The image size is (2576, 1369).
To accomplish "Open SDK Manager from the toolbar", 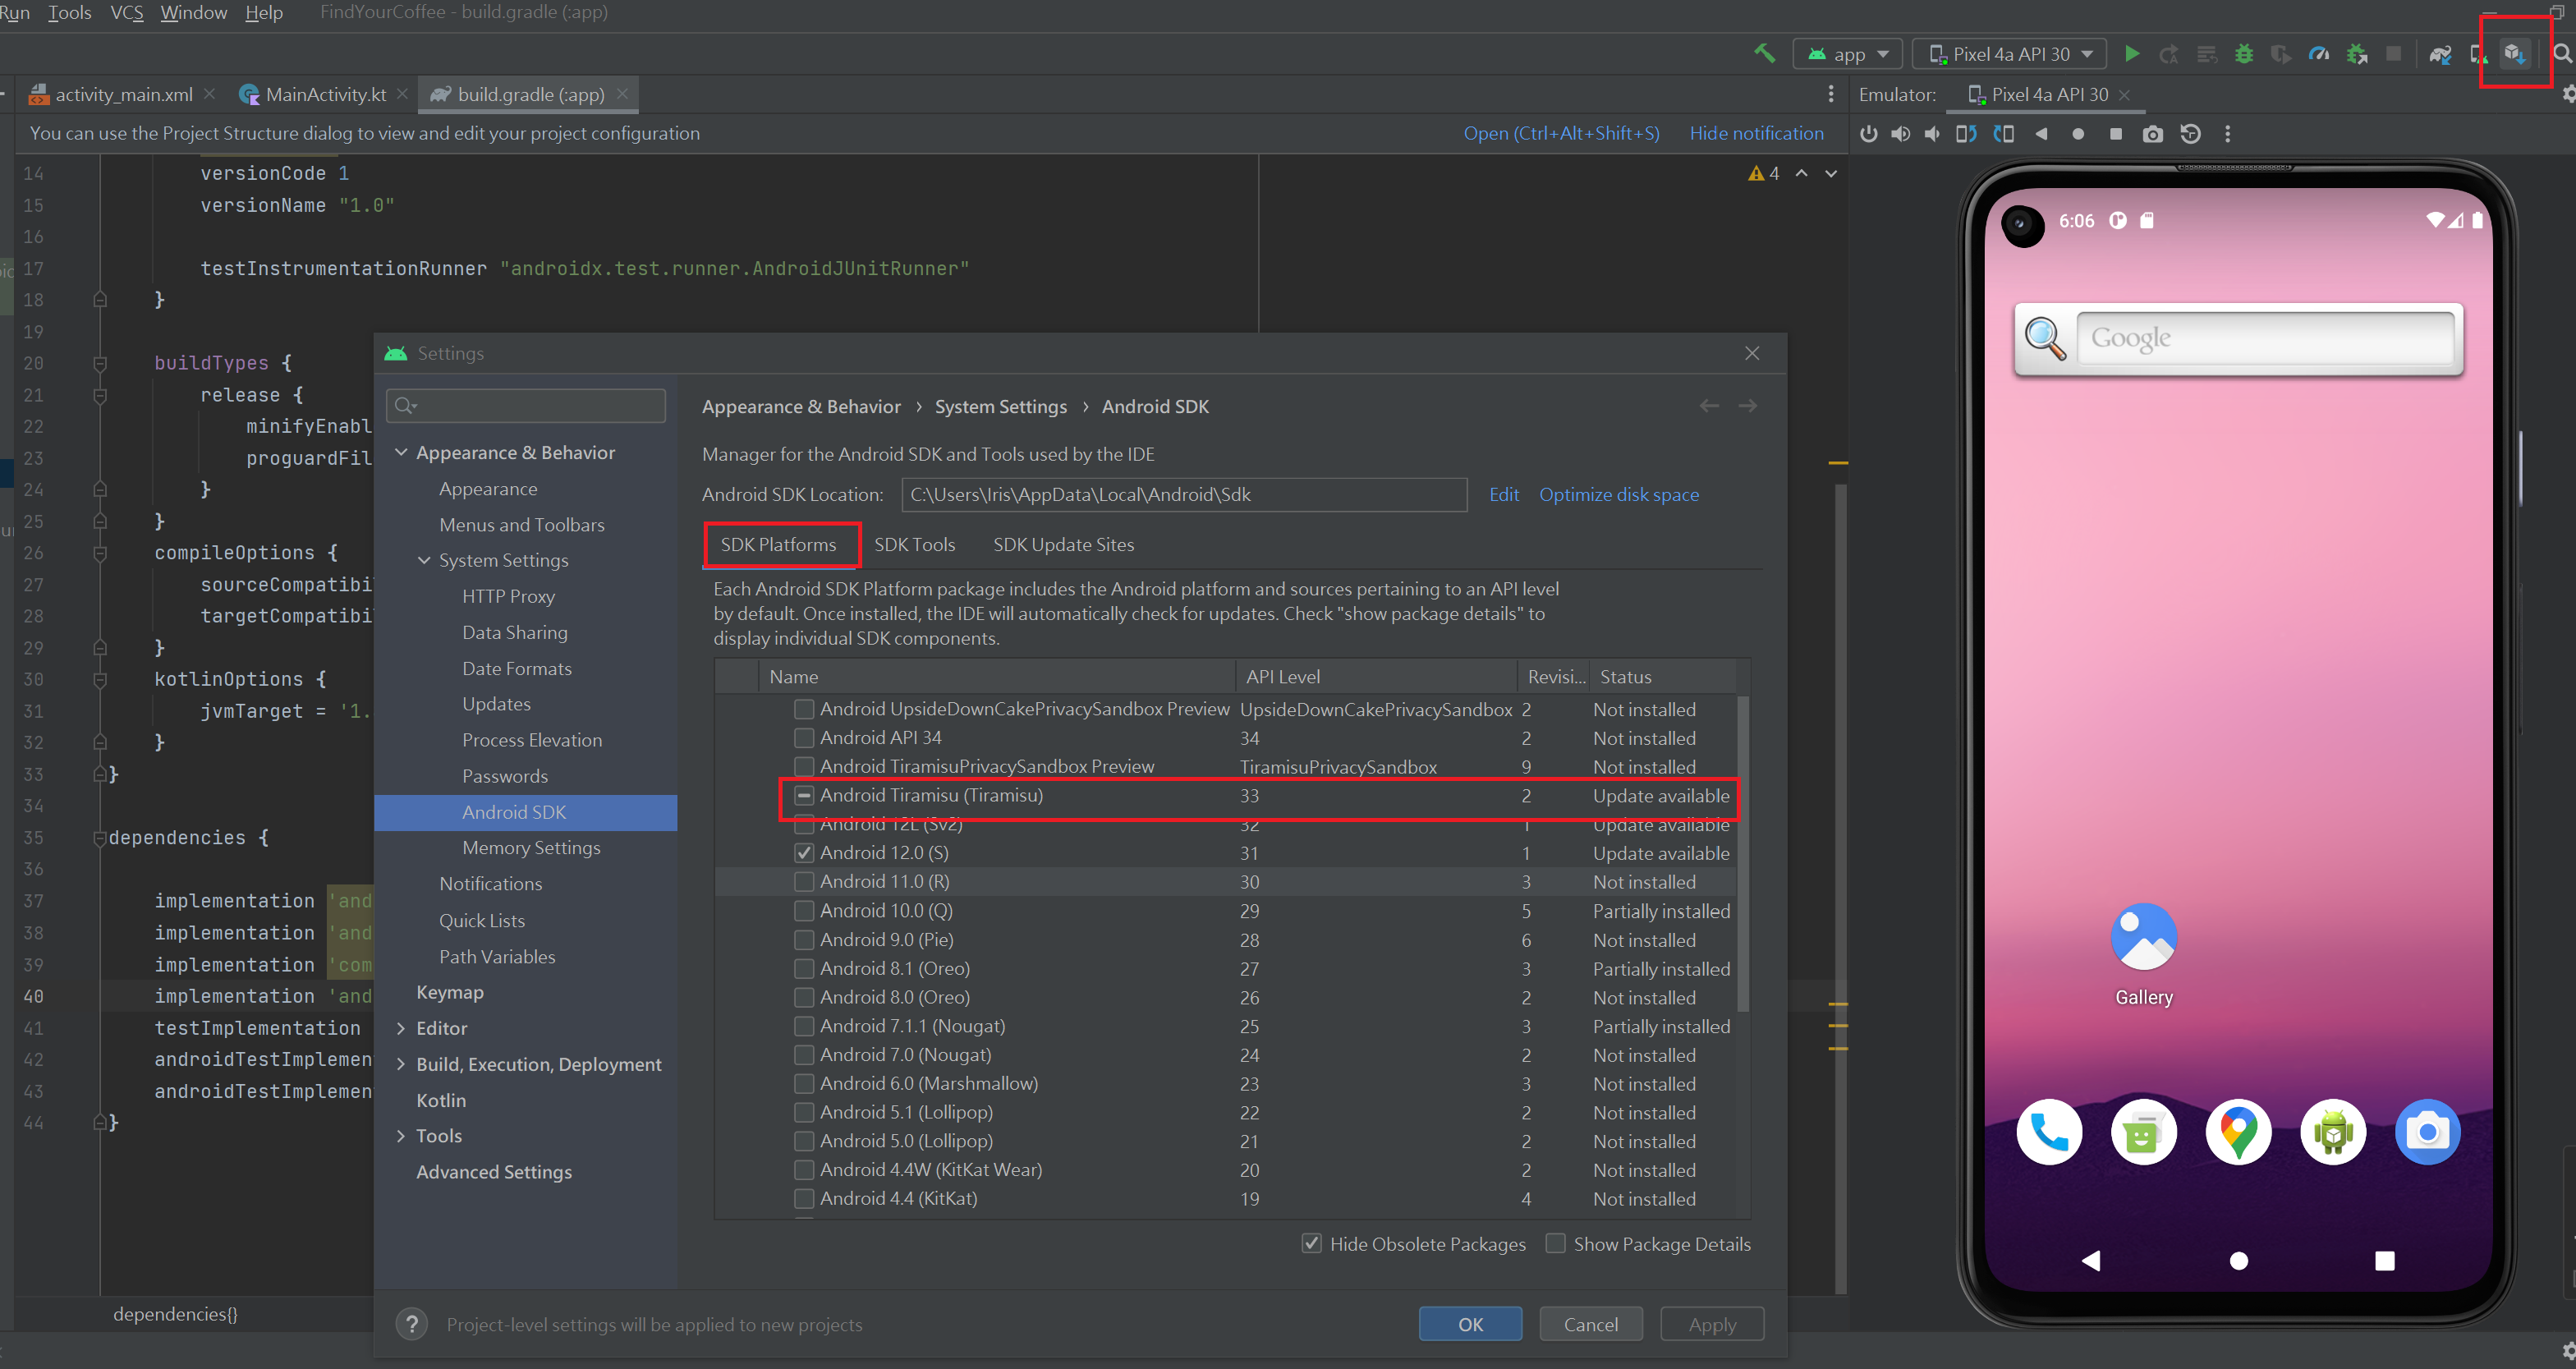I will pos(2514,54).
